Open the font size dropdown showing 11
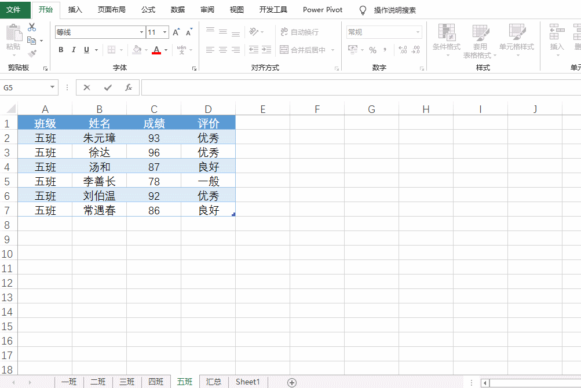Viewport: 581px width, 388px height. pyautogui.click(x=164, y=32)
